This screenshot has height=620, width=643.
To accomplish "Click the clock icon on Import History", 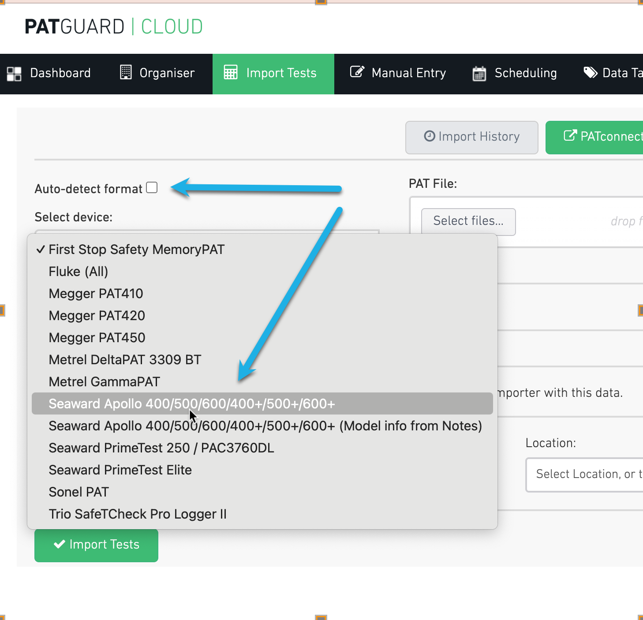I will click(430, 136).
